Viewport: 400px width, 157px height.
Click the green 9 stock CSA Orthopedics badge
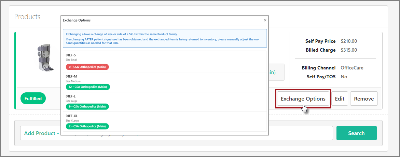(87, 106)
